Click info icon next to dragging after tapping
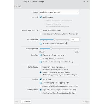 click(68, 83)
